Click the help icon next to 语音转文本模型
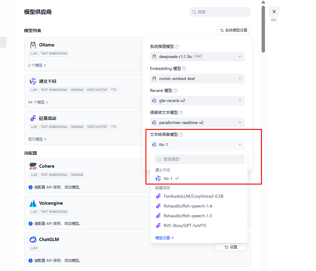316x271 pixels. [181, 113]
